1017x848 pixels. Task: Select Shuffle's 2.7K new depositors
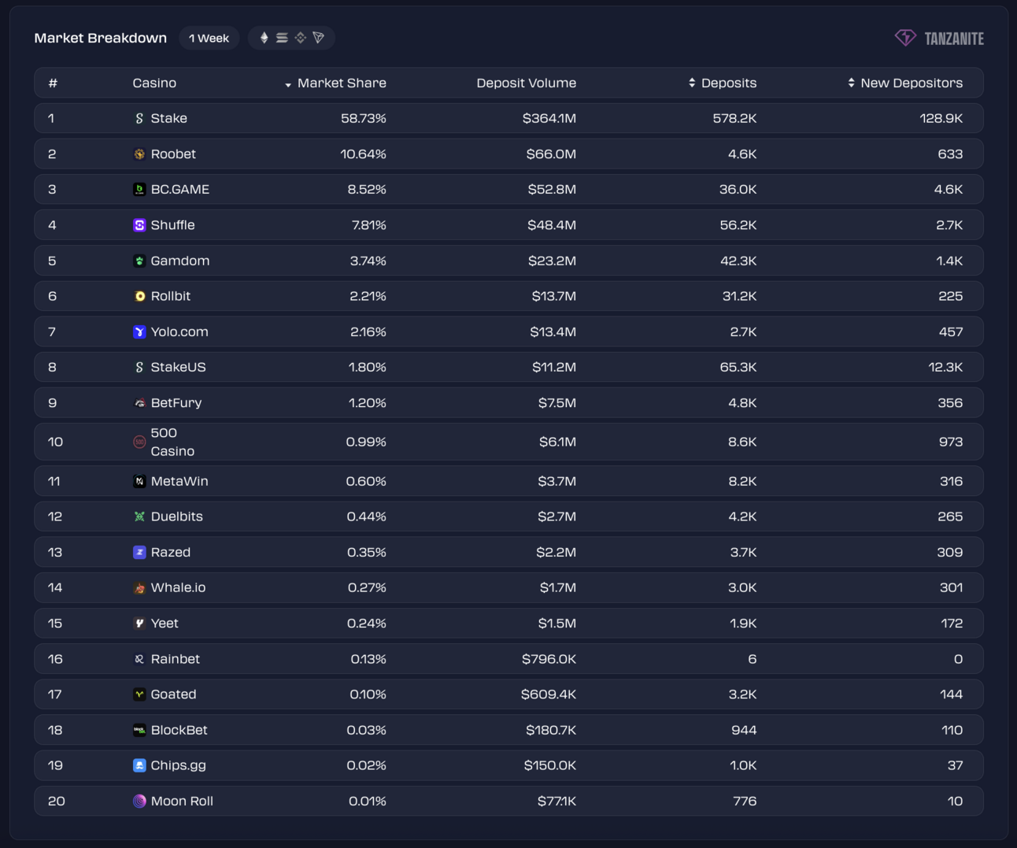point(949,225)
